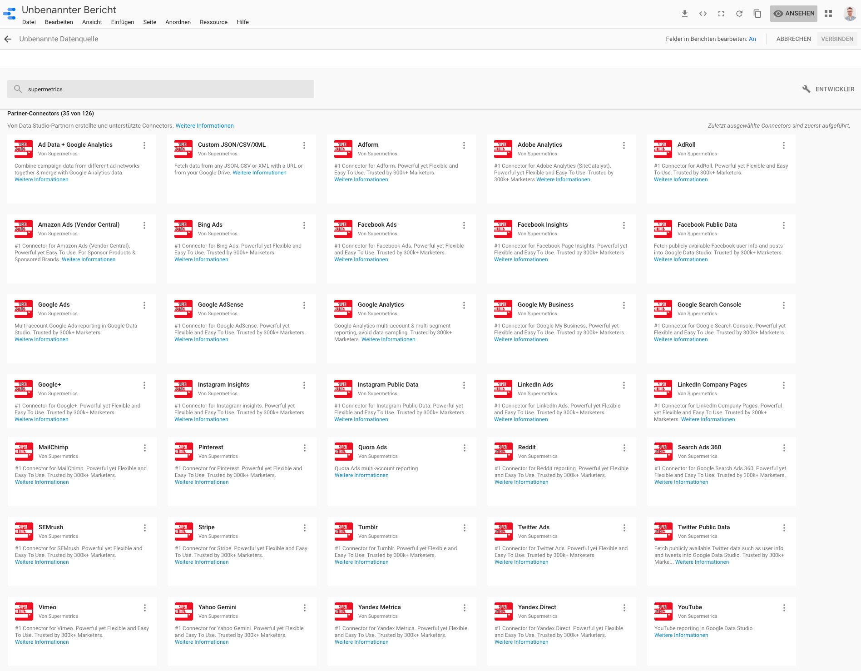861x671 pixels.
Task: Click the supermetrics search input field
Action: point(161,89)
